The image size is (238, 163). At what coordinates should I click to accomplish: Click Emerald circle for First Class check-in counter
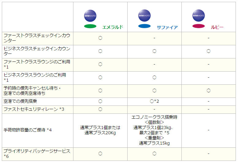click(100, 38)
